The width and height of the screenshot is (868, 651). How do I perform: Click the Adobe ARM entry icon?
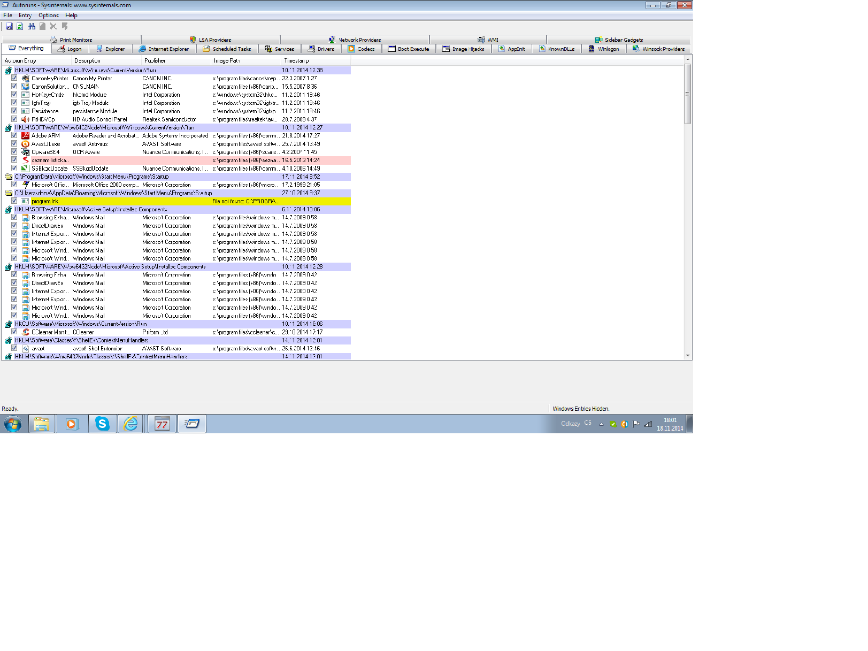click(x=25, y=136)
